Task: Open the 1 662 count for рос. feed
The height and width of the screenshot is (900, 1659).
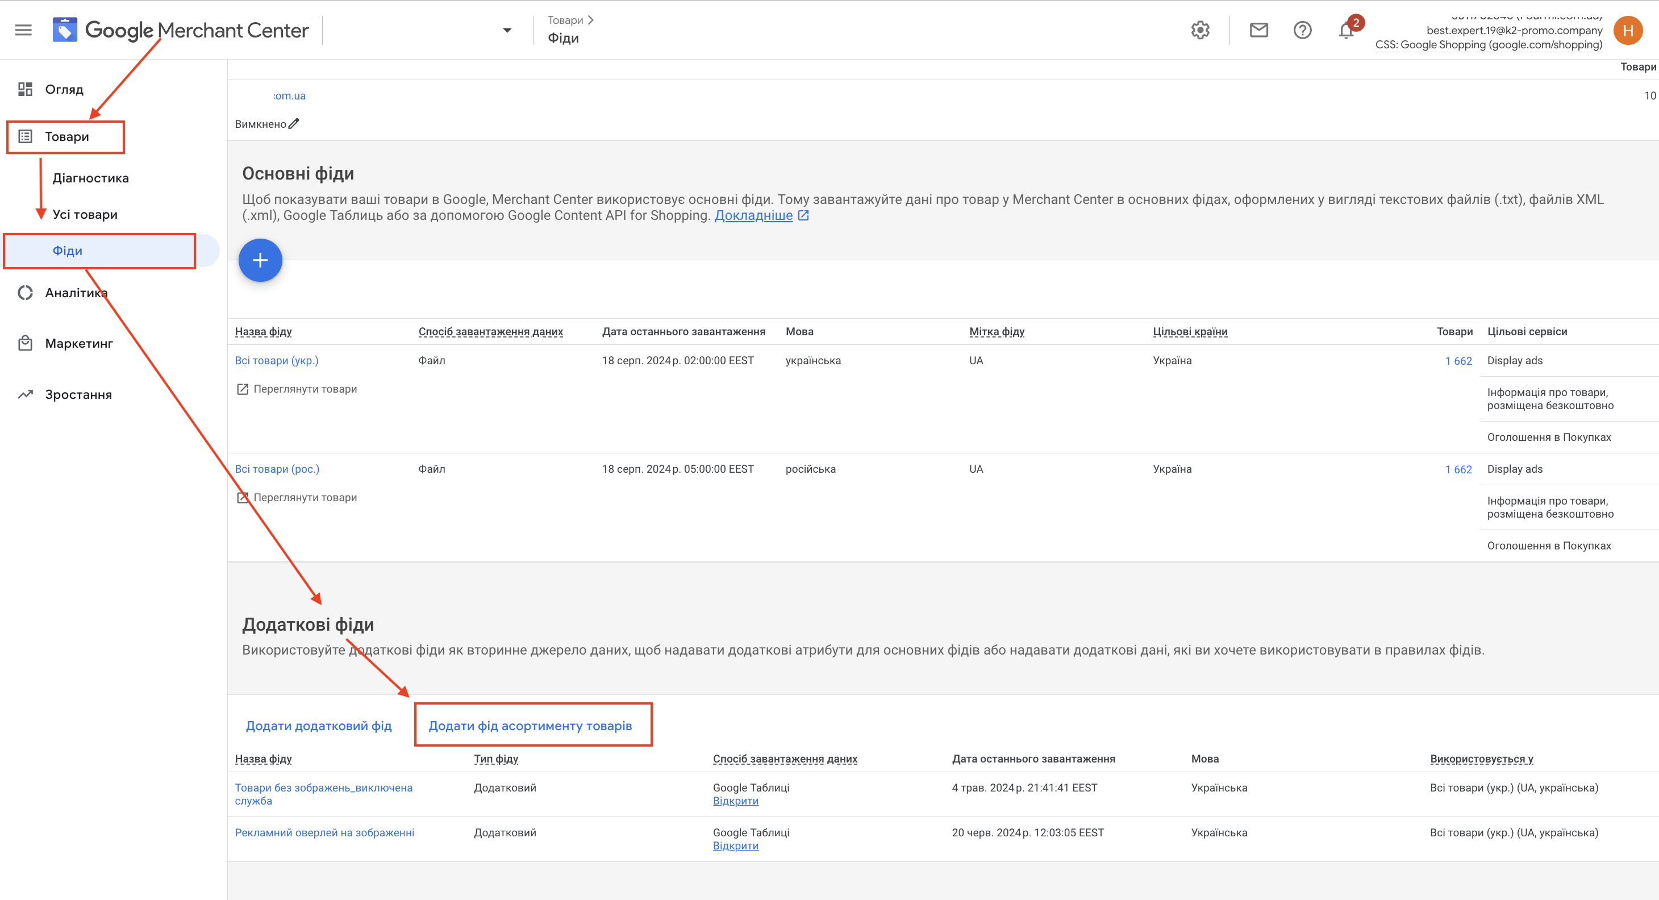Action: pos(1458,470)
